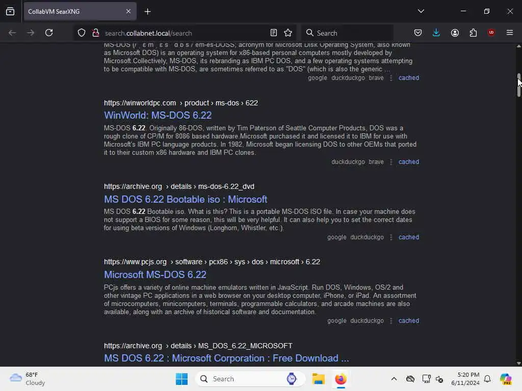
Task: Open the Firefox application menu
Action: [510, 33]
